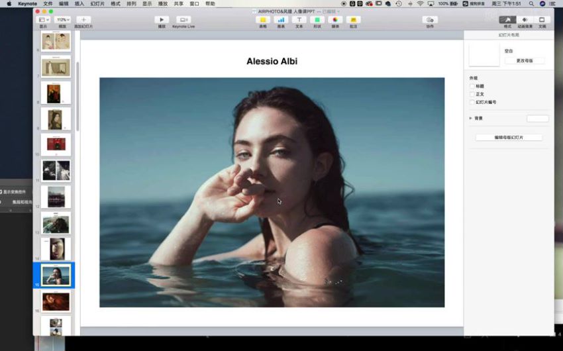Click the background color well swatch

(x=538, y=119)
